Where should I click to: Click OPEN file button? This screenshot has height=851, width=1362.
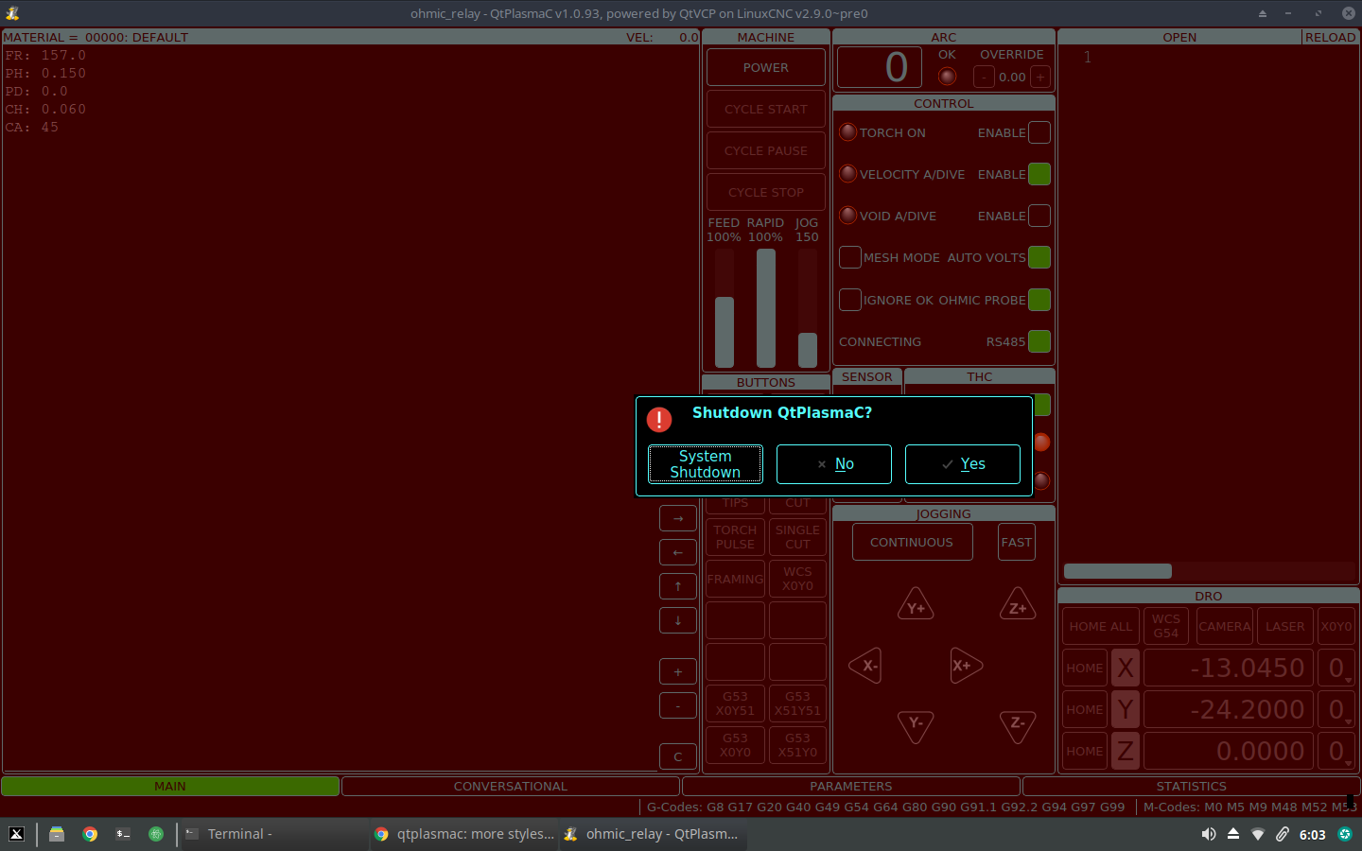tap(1179, 37)
